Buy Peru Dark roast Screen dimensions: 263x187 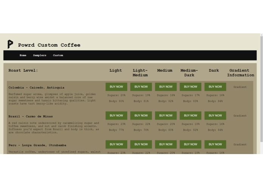[x=215, y=144]
